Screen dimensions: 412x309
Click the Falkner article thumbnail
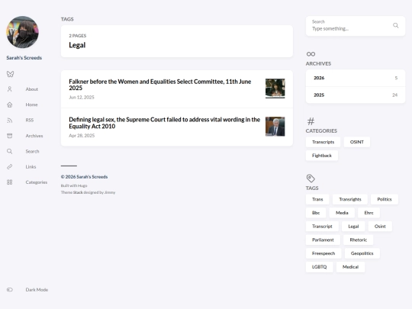[x=275, y=89]
